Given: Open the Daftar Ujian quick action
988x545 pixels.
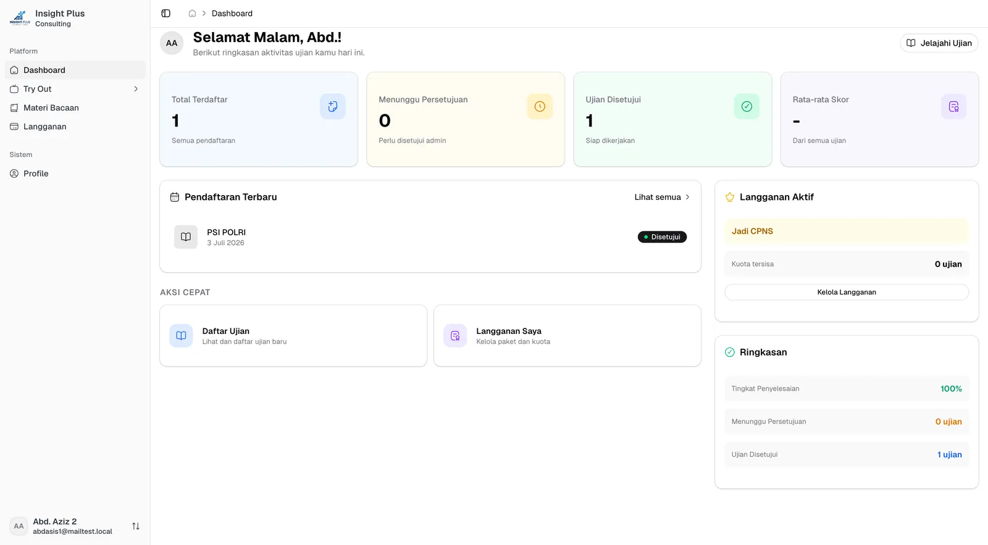Looking at the screenshot, I should (293, 336).
